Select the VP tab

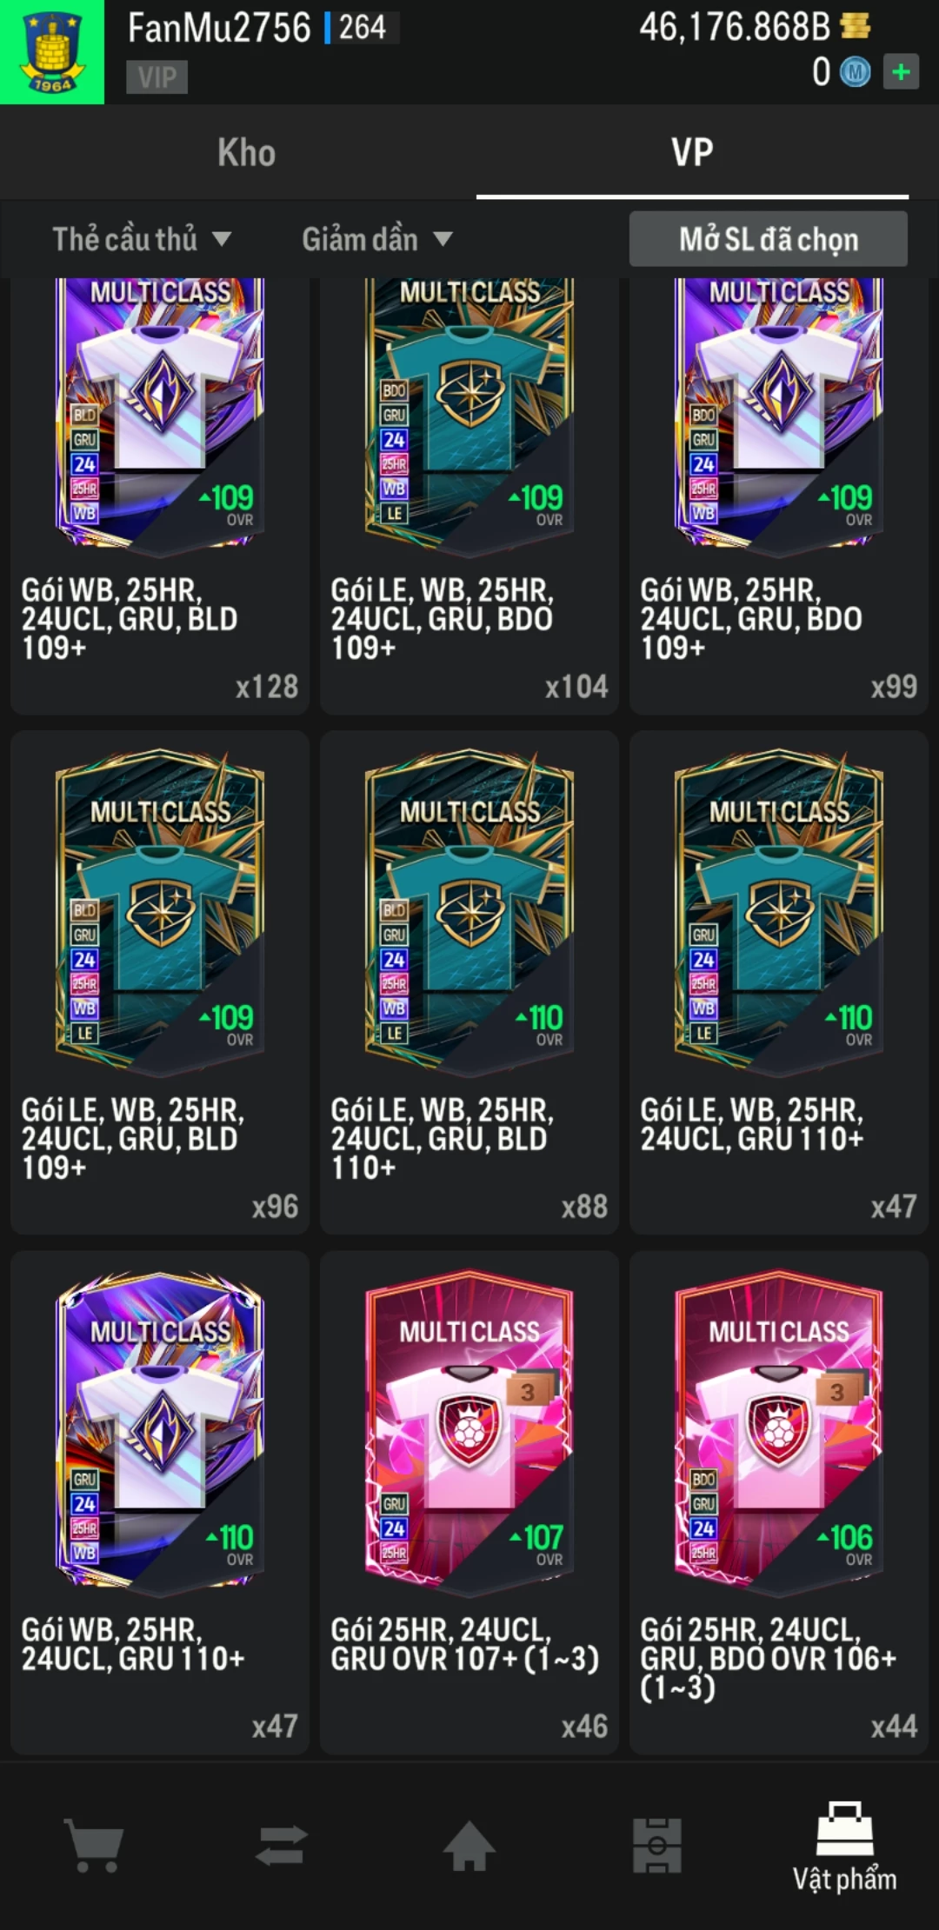(x=692, y=153)
